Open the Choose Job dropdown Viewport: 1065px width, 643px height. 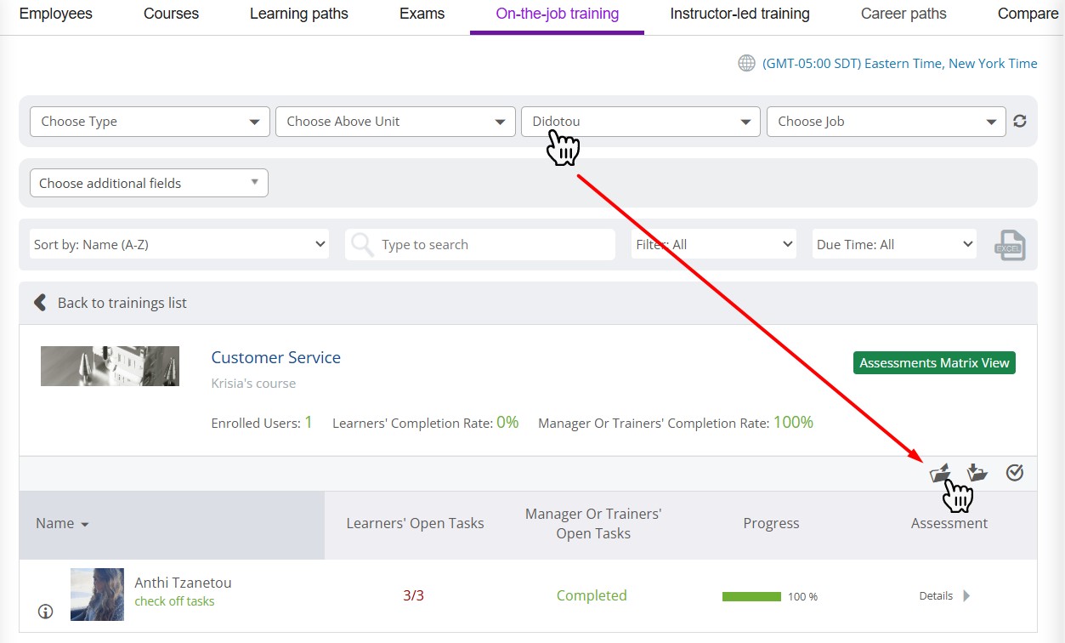click(886, 122)
